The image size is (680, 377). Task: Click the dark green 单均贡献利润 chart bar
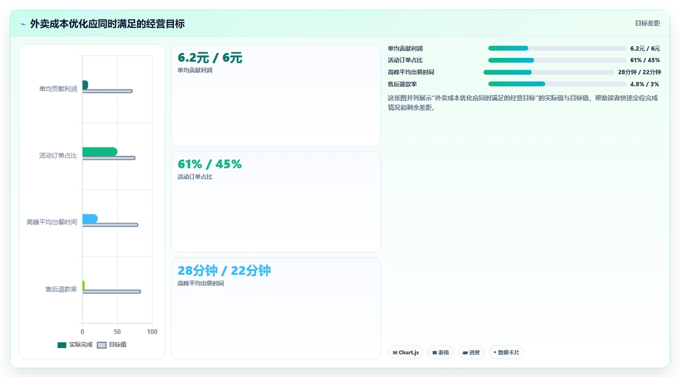point(85,85)
